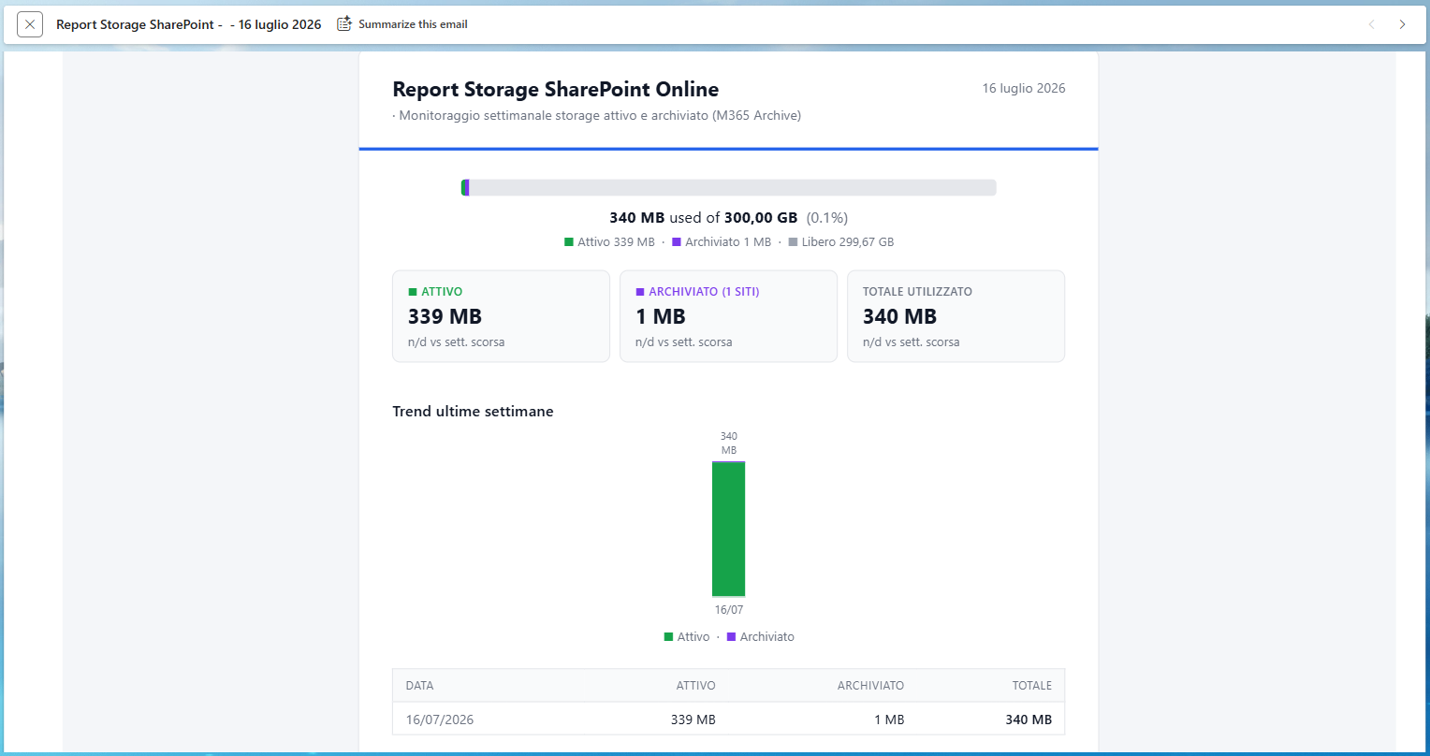1430x756 pixels.
Task: Click the green Attivo square in the chart legend
Action: 668,637
